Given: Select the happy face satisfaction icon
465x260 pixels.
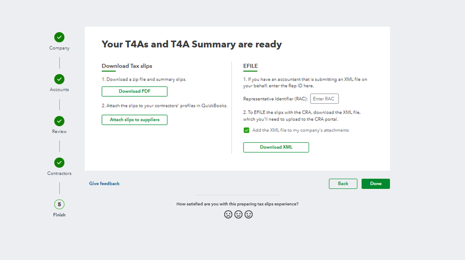Looking at the screenshot, I should pos(249,214).
